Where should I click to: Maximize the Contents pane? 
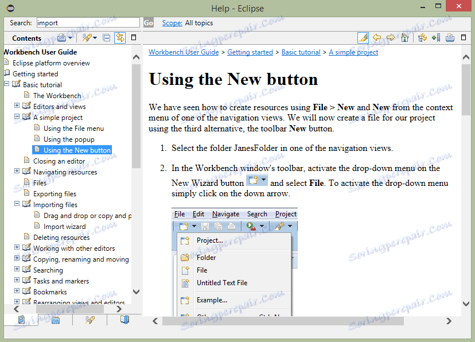(134, 38)
